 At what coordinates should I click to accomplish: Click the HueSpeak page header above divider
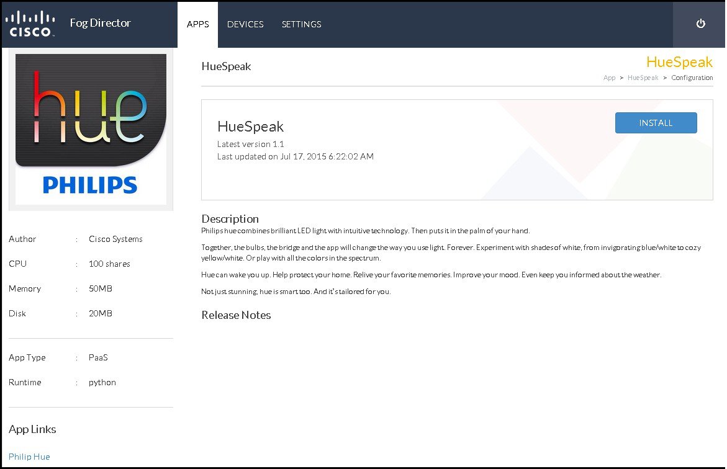click(226, 66)
